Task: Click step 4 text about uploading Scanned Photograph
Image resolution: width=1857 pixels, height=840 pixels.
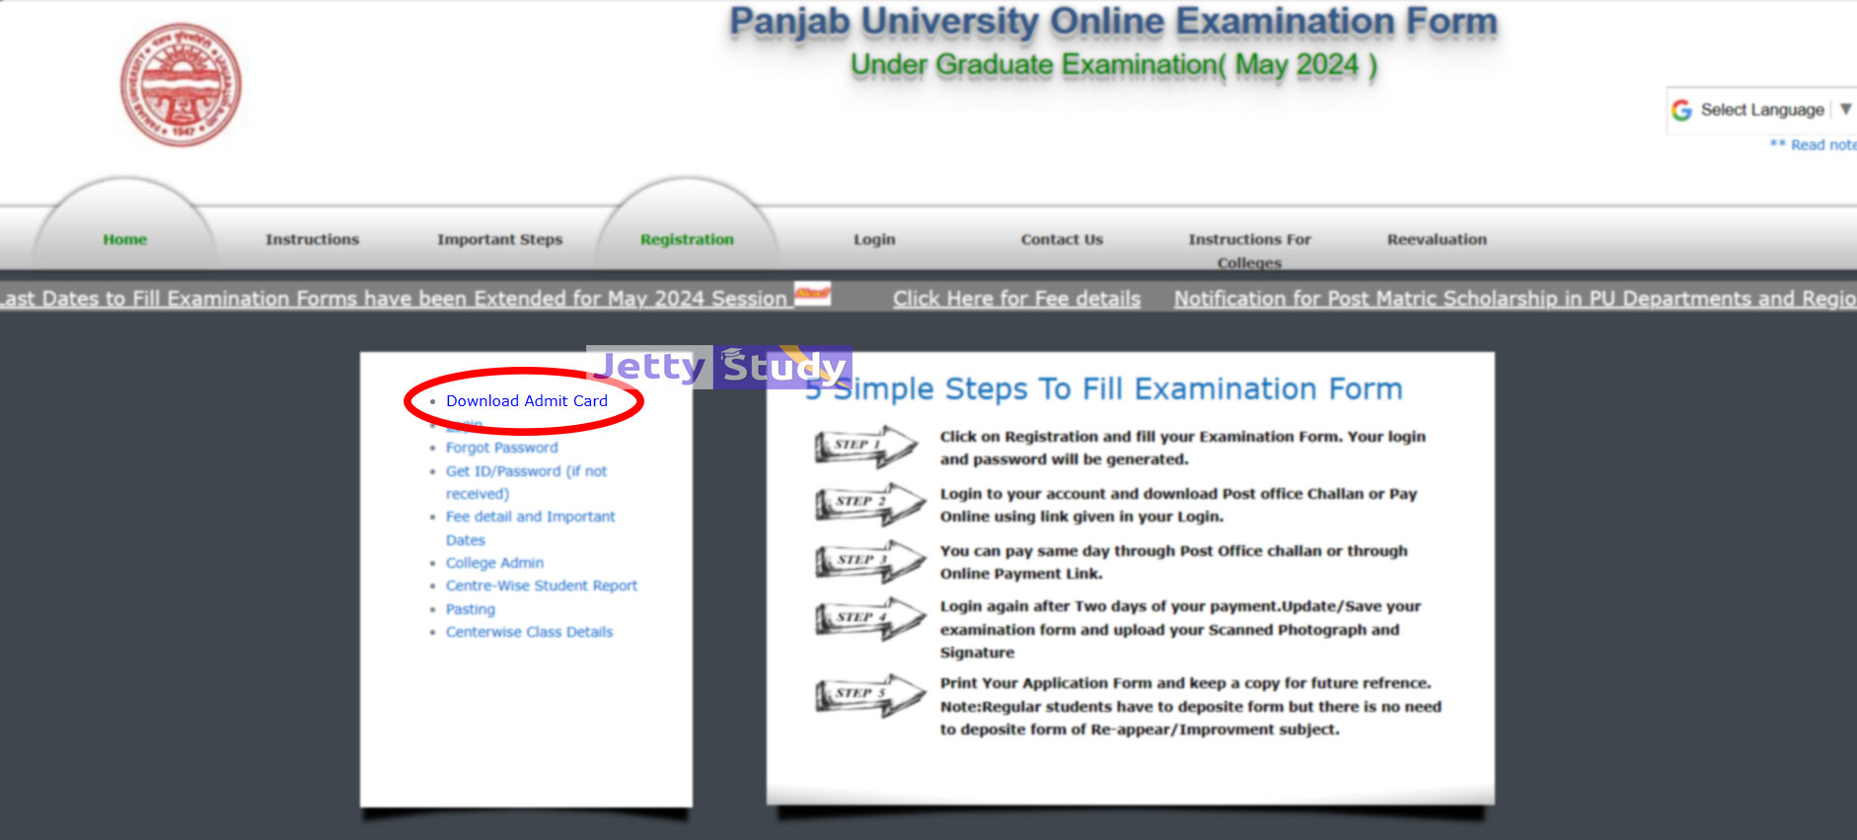Action: click(1180, 629)
